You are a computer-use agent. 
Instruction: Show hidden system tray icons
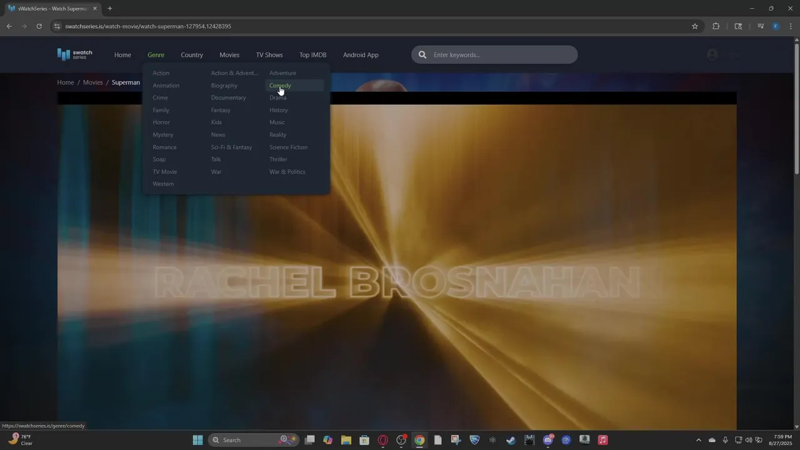pos(698,440)
